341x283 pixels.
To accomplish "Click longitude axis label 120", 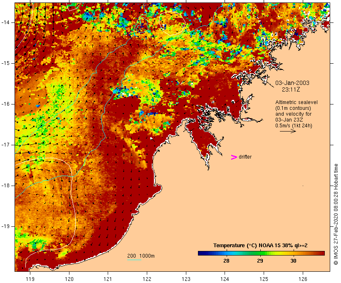I will (x=69, y=279).
